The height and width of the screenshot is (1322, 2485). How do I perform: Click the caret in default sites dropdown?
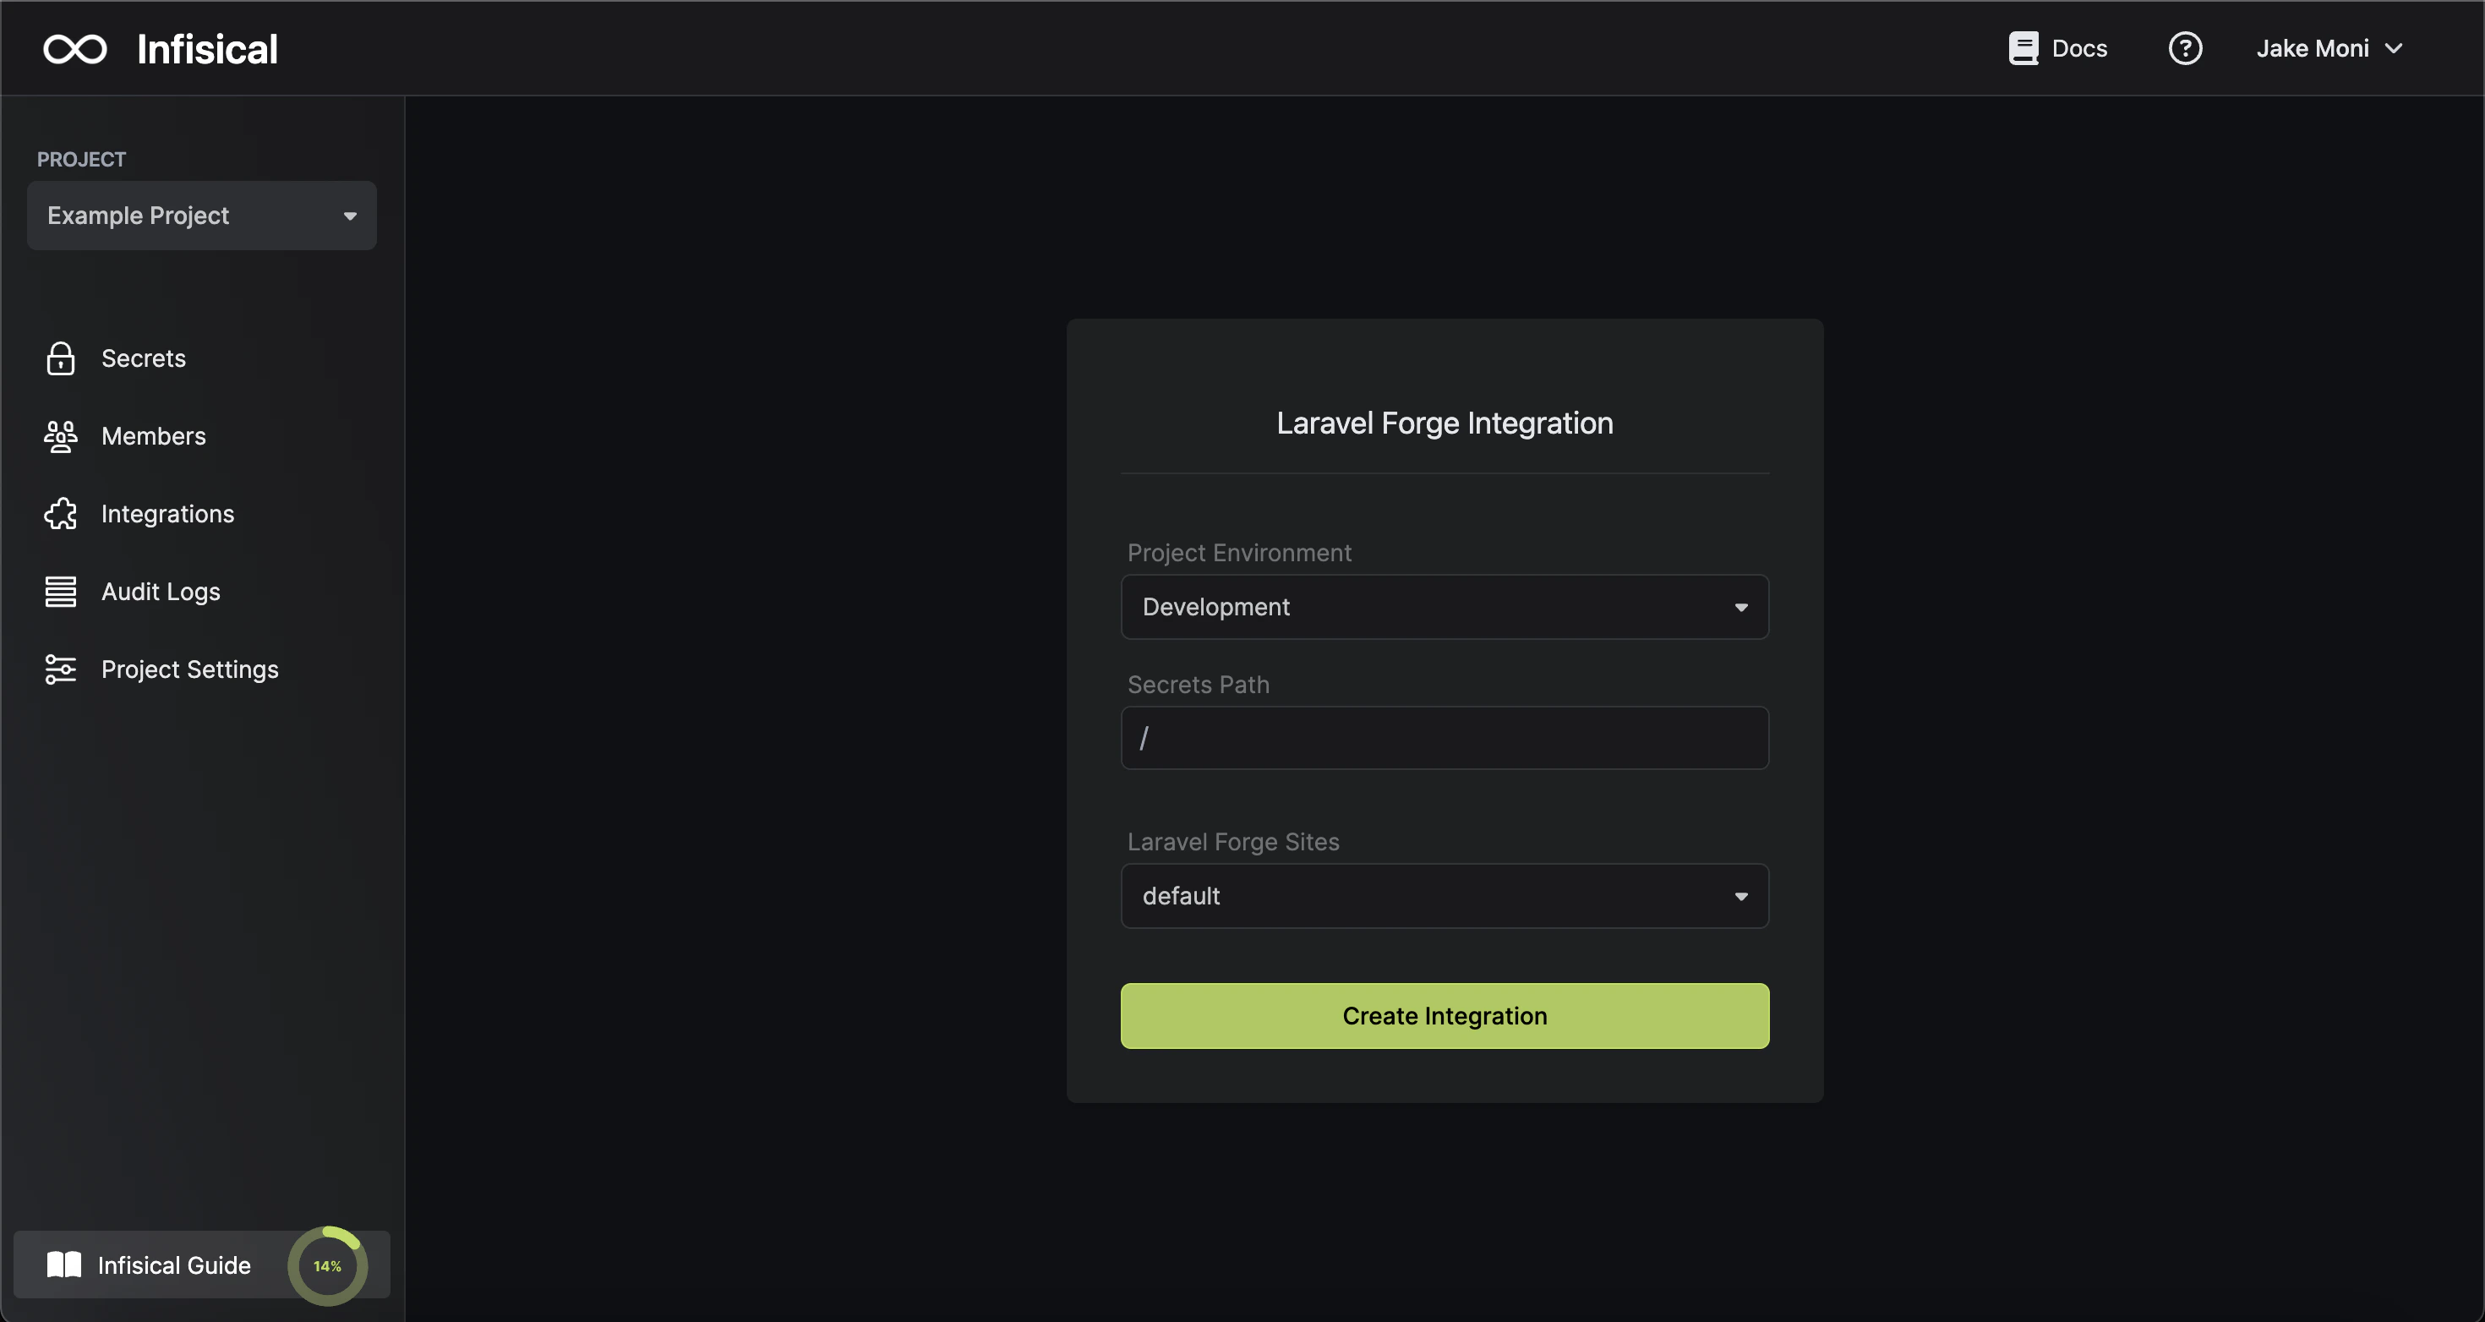click(1741, 897)
